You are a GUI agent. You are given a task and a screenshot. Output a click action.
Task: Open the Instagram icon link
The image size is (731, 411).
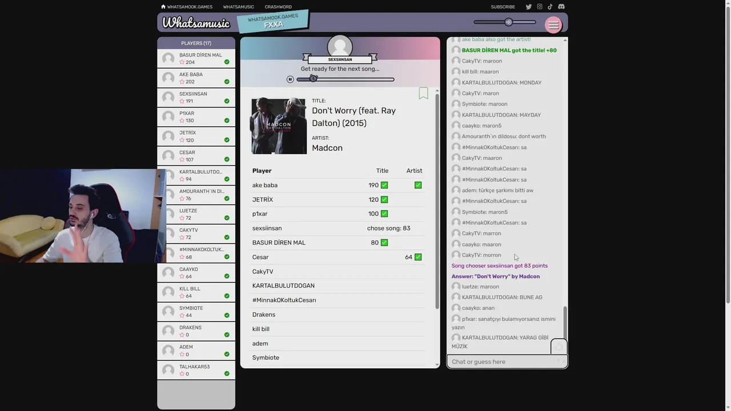click(539, 7)
